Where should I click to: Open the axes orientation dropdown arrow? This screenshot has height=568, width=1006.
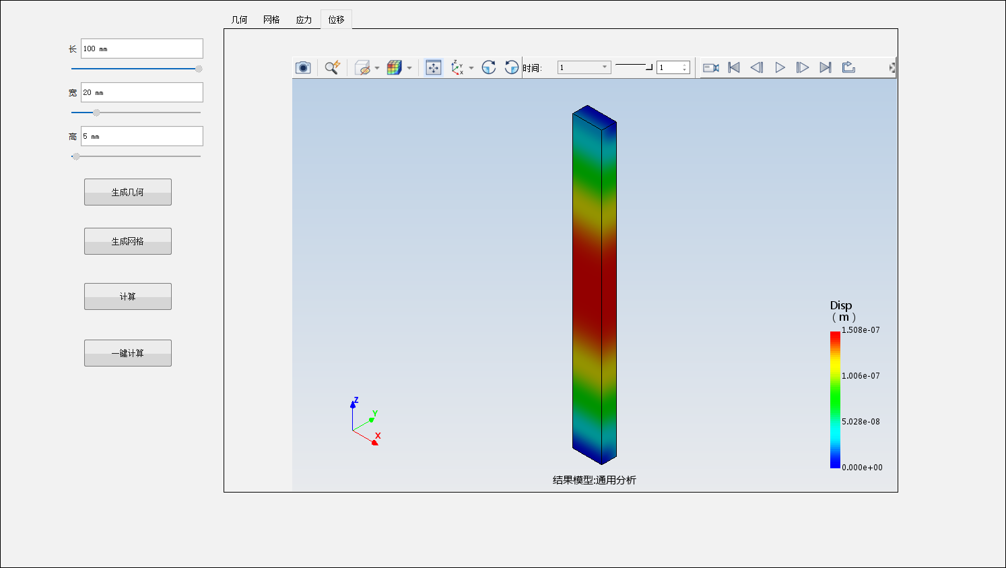(x=471, y=67)
